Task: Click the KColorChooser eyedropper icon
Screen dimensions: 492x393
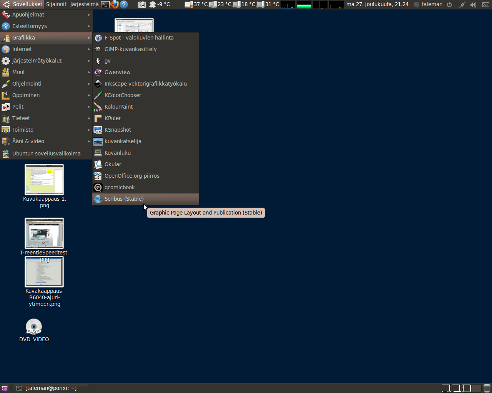Action: pos(98,95)
